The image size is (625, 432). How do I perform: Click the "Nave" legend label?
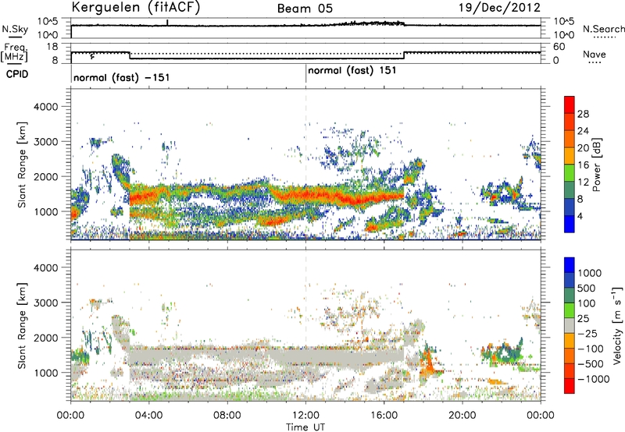pyautogui.click(x=595, y=54)
